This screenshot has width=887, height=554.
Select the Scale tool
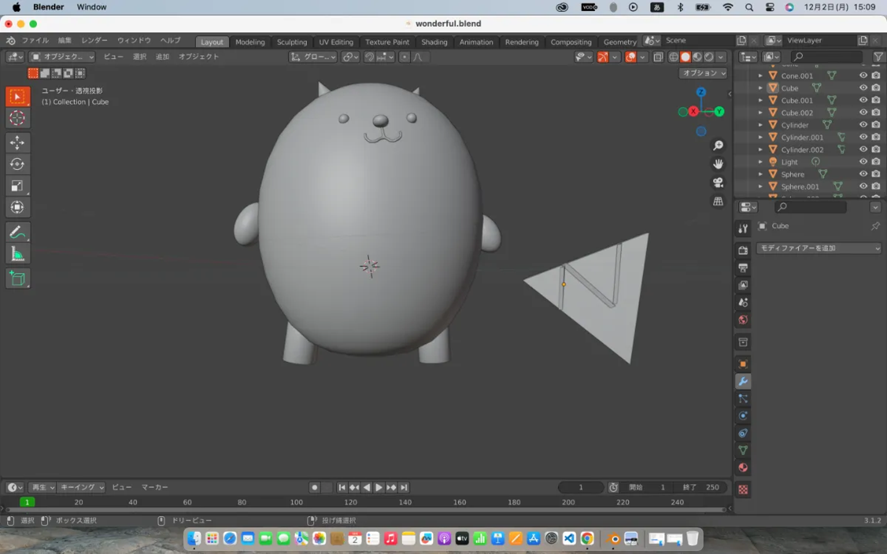[x=17, y=186]
